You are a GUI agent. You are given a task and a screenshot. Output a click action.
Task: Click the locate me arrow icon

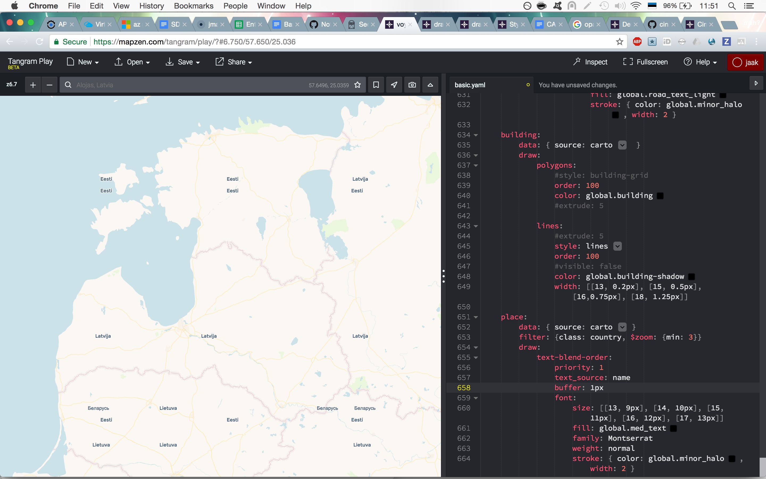[x=394, y=85]
